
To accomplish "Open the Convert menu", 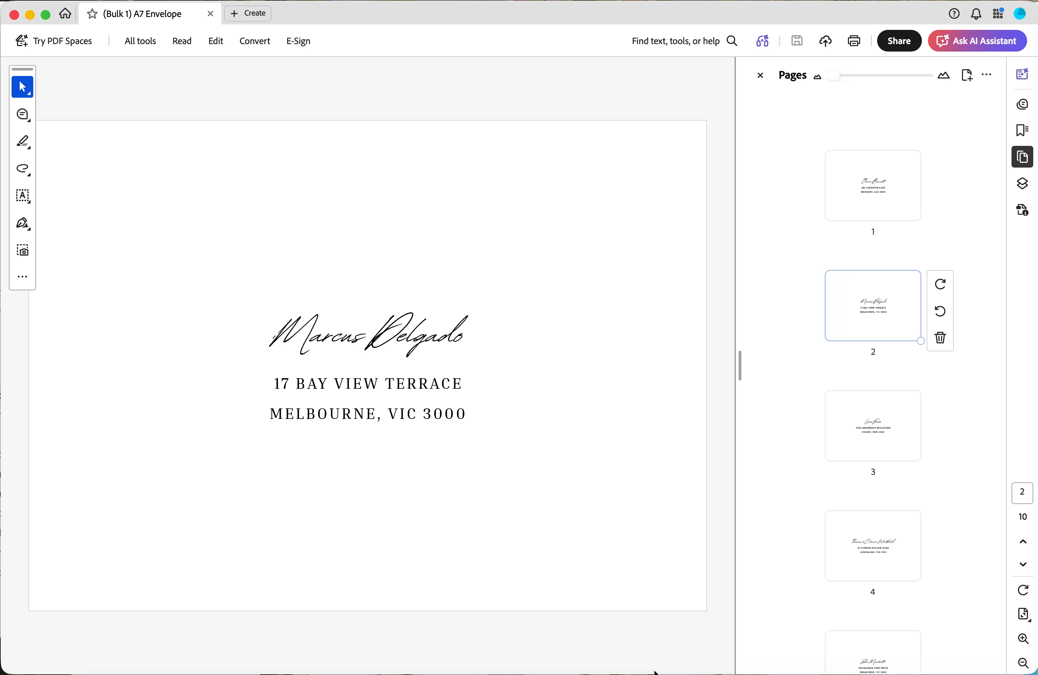I will 255,41.
